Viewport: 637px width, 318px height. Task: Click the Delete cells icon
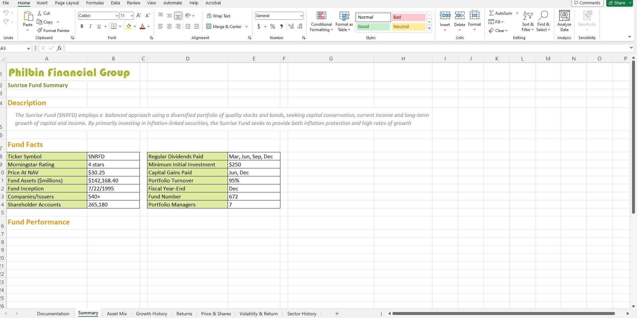click(x=460, y=16)
